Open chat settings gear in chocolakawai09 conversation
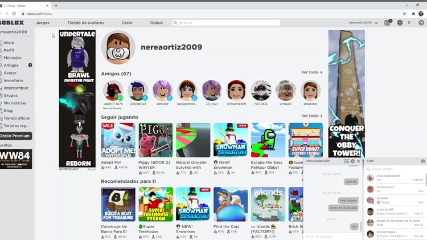The image size is (427, 240). [352, 161]
